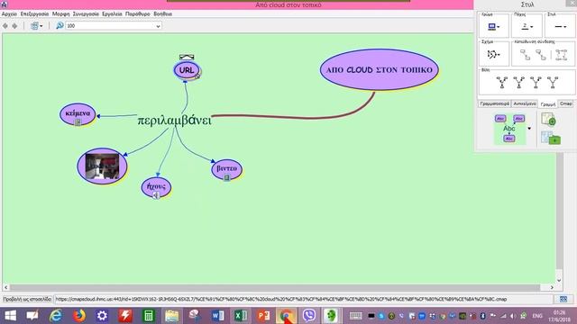Select the image concept node thumbnail
The height and width of the screenshot is (324, 577).
pyautogui.click(x=102, y=166)
